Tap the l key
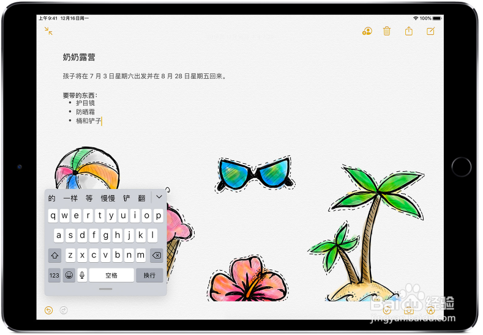The image size is (483, 335). pyautogui.click(x=152, y=235)
